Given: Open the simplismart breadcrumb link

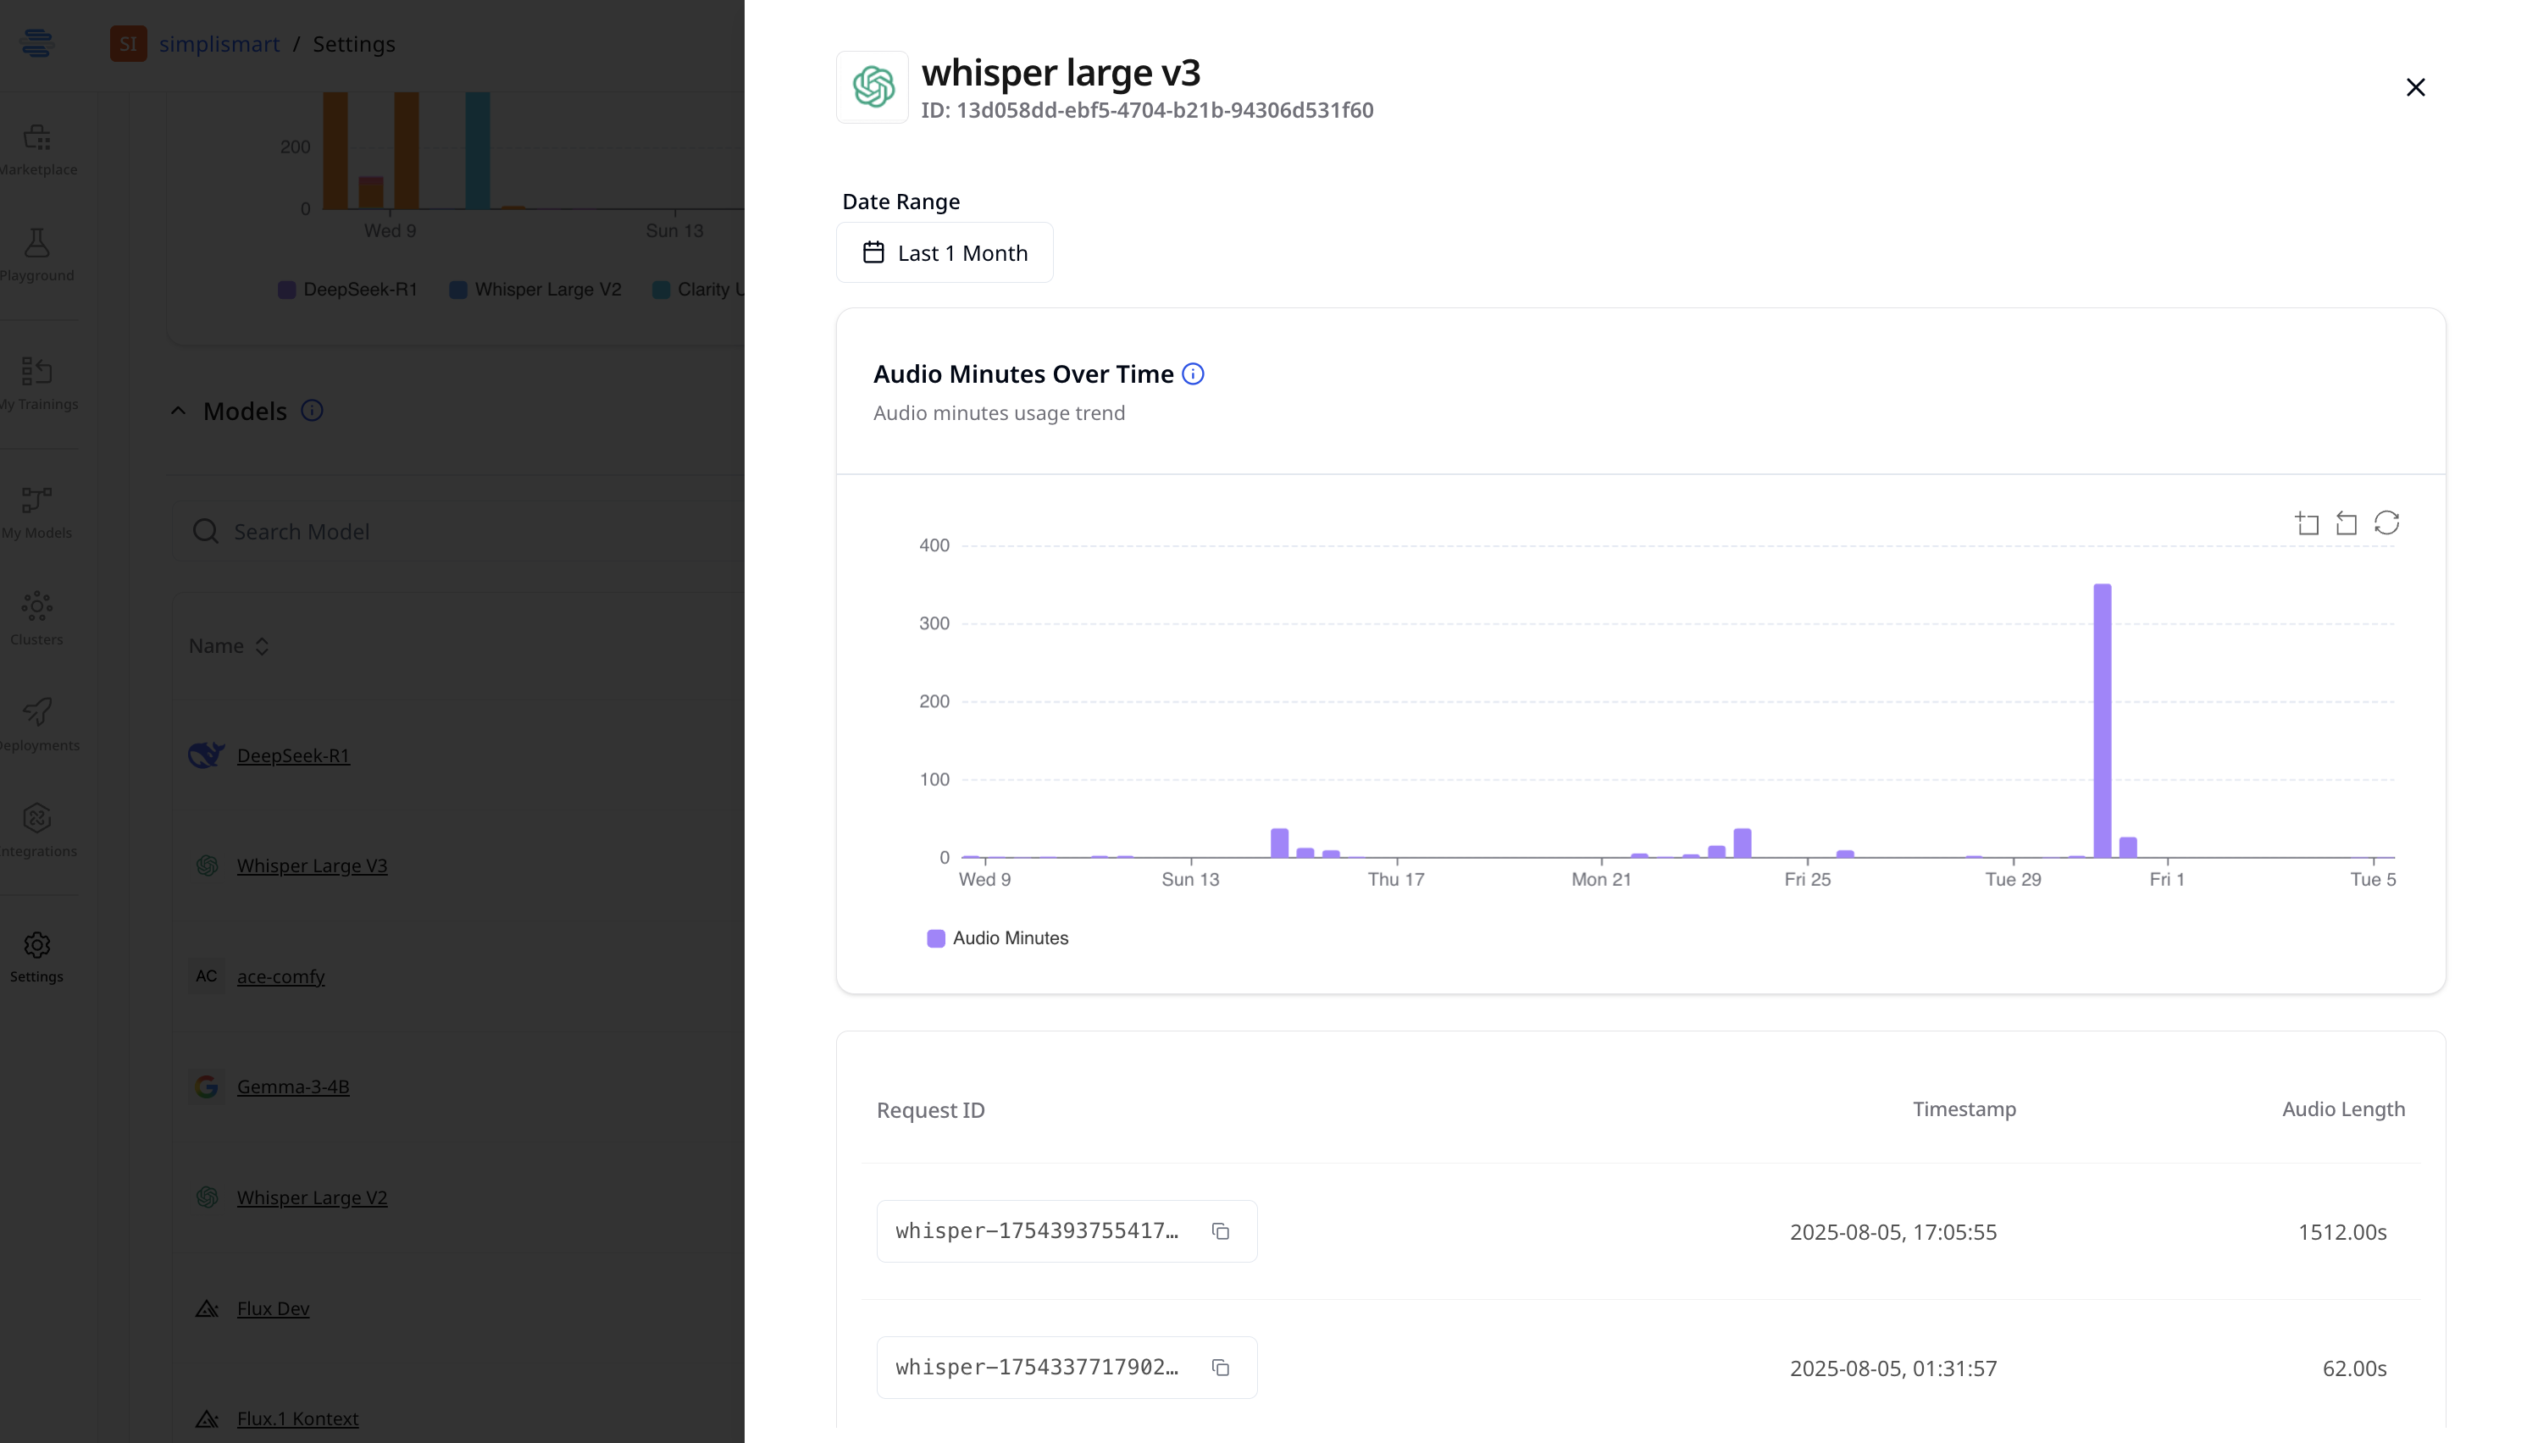Looking at the screenshot, I should (219, 43).
